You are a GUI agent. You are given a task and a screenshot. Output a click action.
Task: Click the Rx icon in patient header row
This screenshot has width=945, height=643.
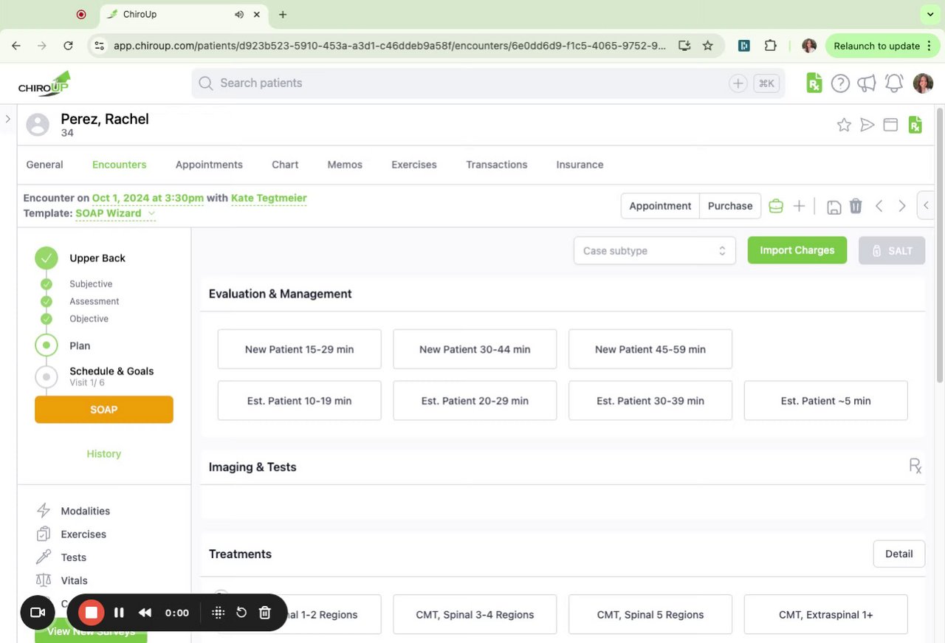[915, 125]
